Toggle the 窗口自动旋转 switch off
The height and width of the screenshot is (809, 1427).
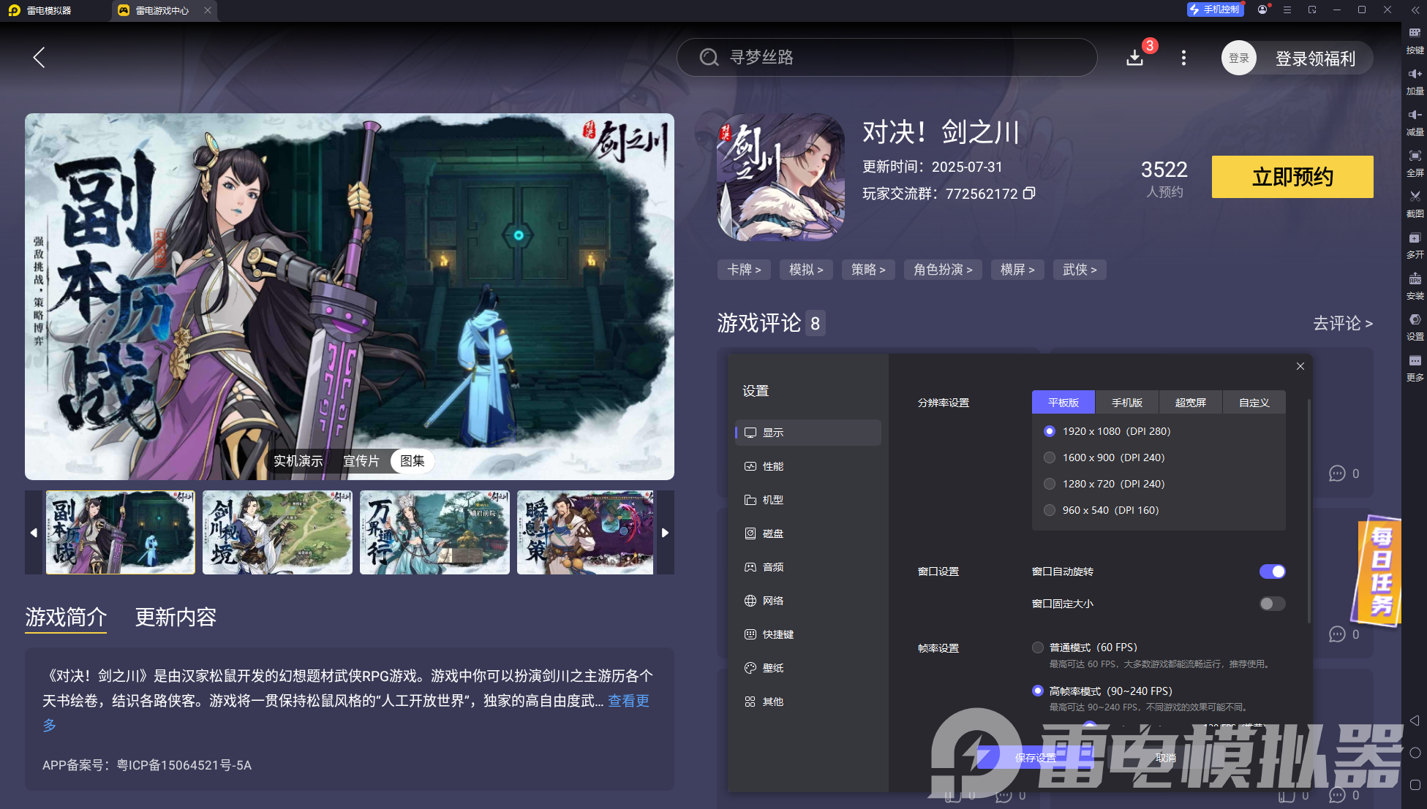pyautogui.click(x=1272, y=571)
